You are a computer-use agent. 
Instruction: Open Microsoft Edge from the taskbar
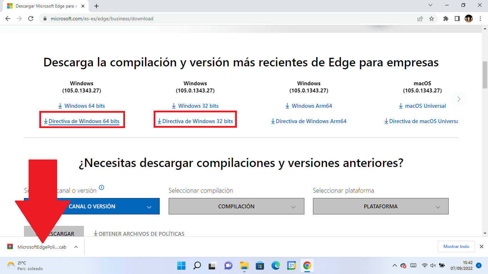tap(275, 265)
